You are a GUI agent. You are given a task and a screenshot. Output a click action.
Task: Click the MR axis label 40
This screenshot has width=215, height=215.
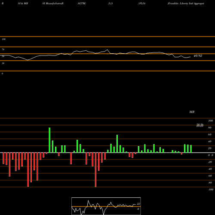209,141
